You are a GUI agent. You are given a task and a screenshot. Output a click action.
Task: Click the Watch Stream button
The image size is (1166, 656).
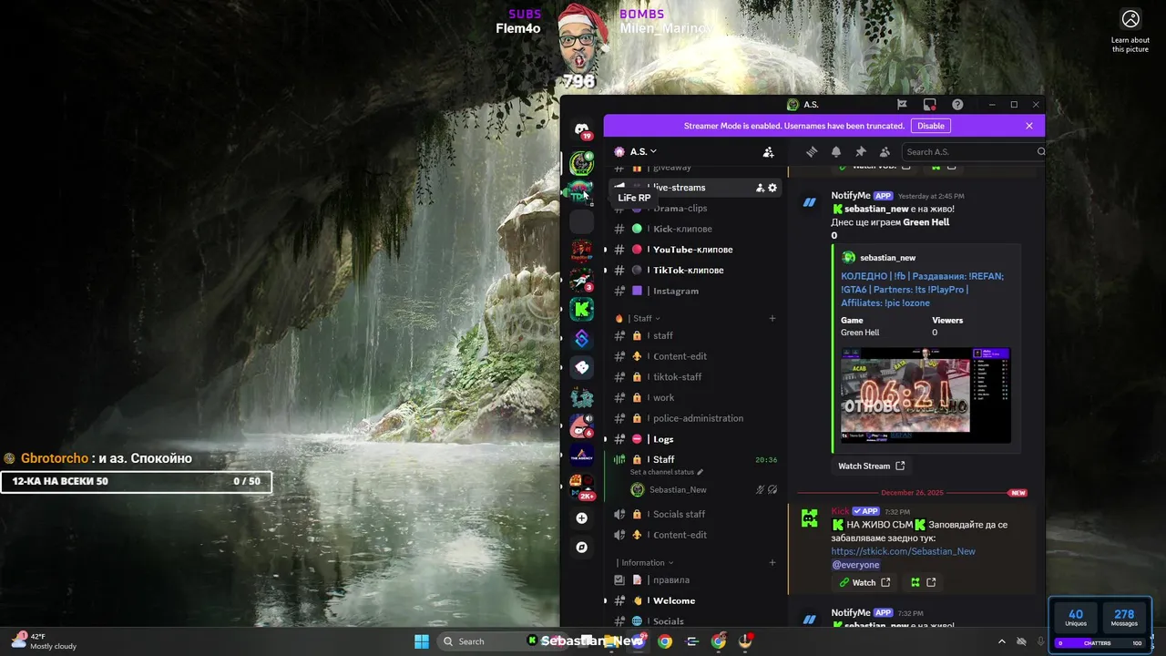(871, 466)
